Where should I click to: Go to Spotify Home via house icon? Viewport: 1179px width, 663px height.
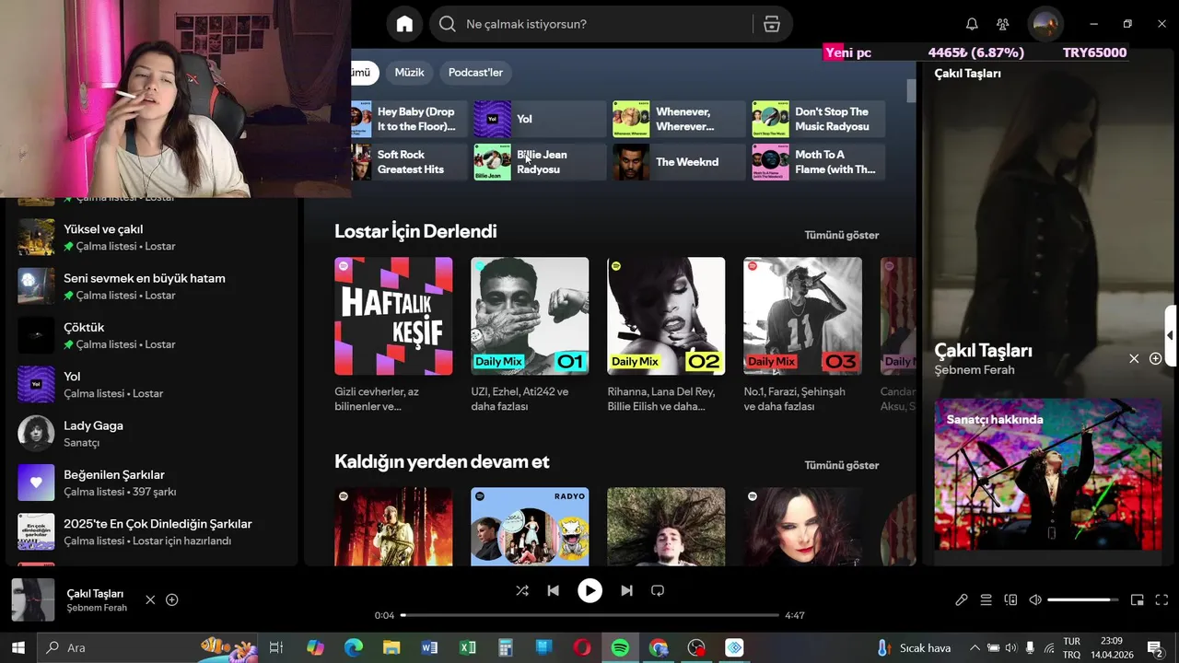(x=404, y=24)
